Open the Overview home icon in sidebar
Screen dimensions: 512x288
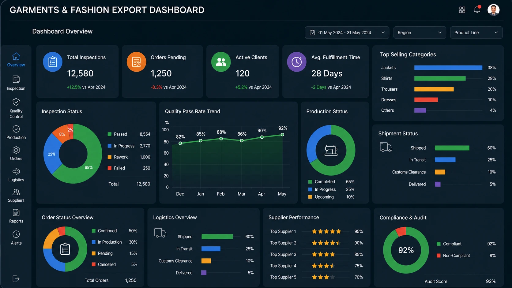coord(16,56)
